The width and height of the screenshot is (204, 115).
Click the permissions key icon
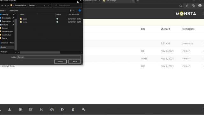pos(84,110)
